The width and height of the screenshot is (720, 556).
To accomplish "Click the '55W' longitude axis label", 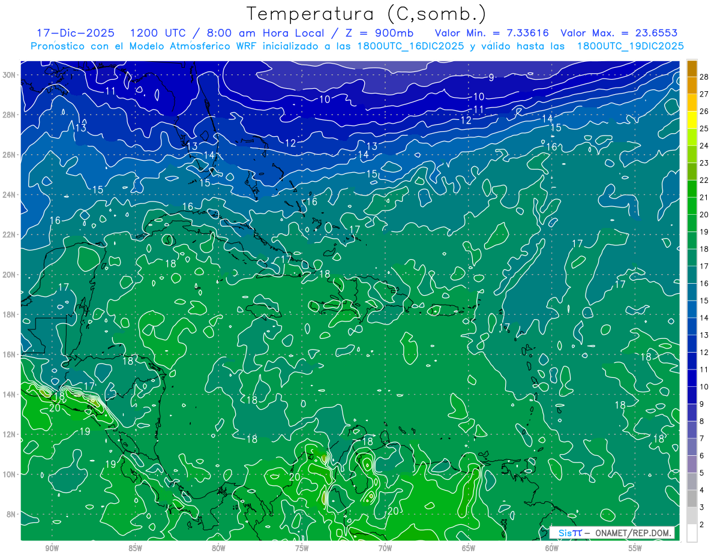I will pyautogui.click(x=635, y=548).
